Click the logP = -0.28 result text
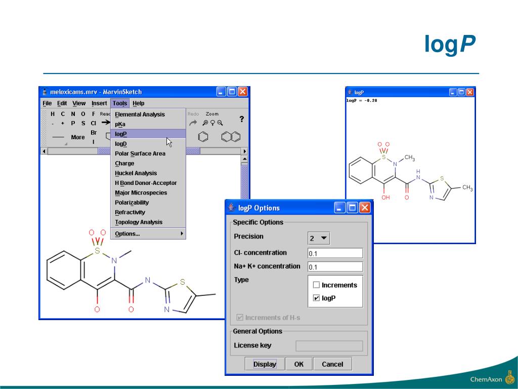518x389 pixels. point(361,100)
